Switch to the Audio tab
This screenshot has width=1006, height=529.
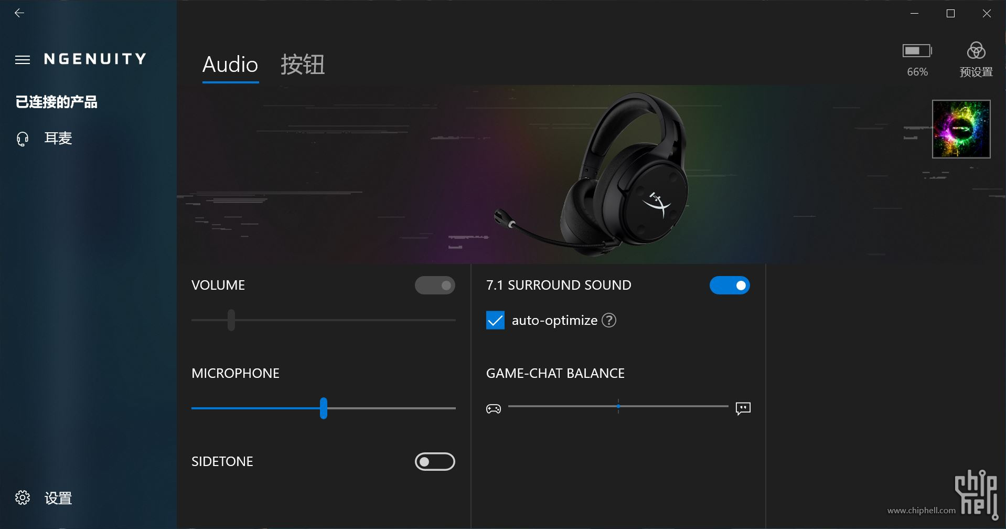[x=230, y=65]
